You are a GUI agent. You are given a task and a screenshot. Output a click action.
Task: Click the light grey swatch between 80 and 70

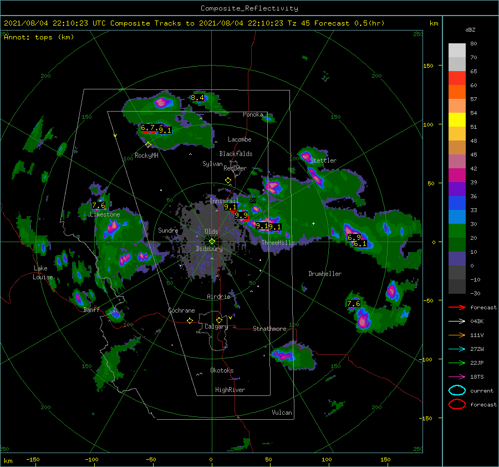coord(457,51)
